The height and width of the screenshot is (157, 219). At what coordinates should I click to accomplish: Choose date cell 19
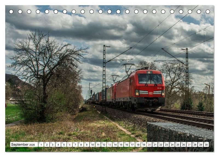coord(144,144)
